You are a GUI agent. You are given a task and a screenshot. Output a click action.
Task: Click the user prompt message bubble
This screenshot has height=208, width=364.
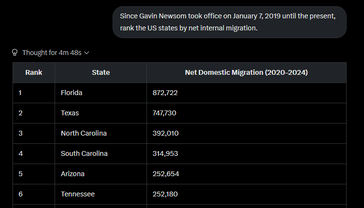(230, 22)
